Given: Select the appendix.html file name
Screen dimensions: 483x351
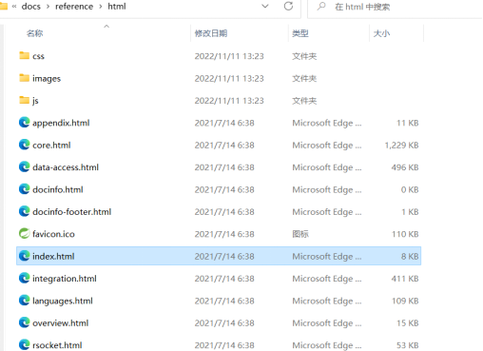Looking at the screenshot, I should (x=61, y=123).
